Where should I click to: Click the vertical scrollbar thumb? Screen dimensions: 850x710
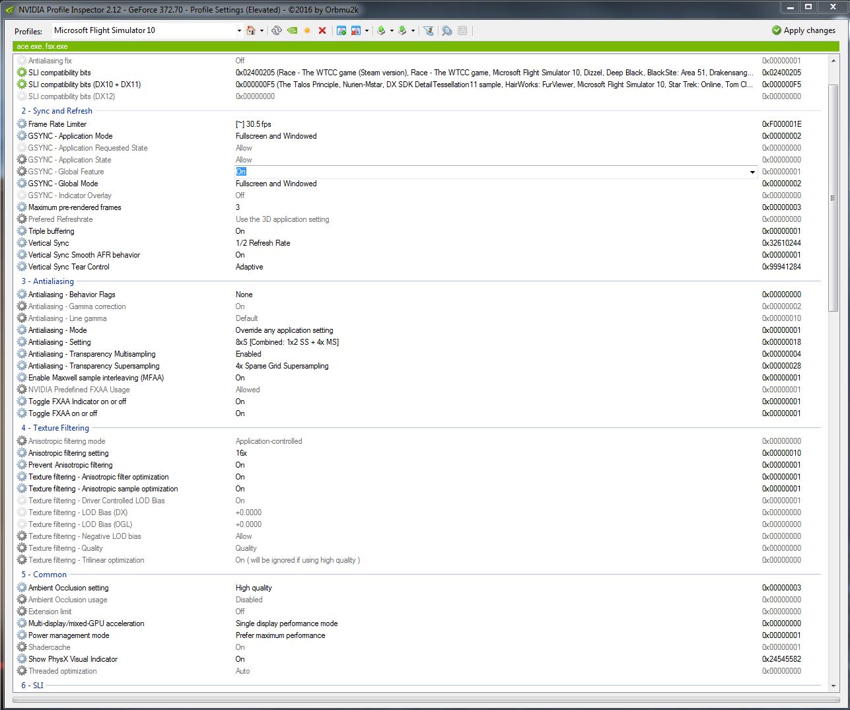(833, 198)
